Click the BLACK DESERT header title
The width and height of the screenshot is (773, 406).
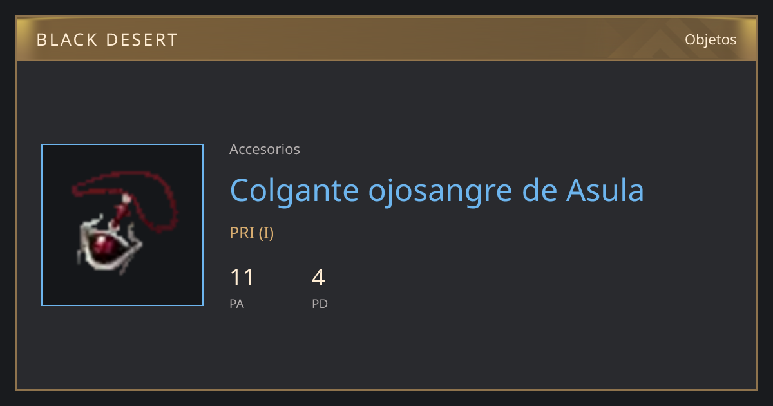tap(107, 40)
